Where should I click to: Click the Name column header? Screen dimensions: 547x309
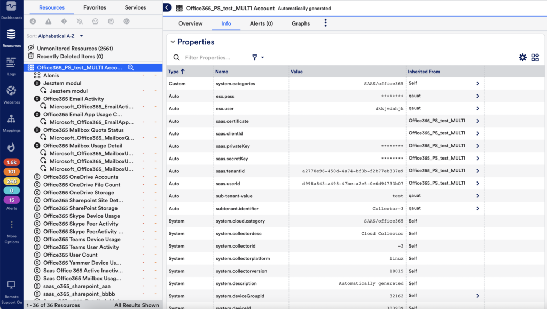point(222,72)
